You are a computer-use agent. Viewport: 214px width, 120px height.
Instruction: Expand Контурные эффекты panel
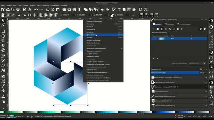tap(179, 96)
